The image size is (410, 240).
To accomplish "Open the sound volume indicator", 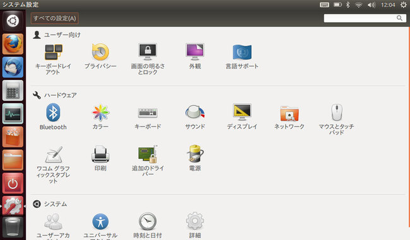I will pyautogui.click(x=372, y=4).
